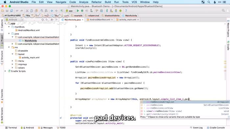Click the Find magnifier icon in toolbar

tap(42, 11)
